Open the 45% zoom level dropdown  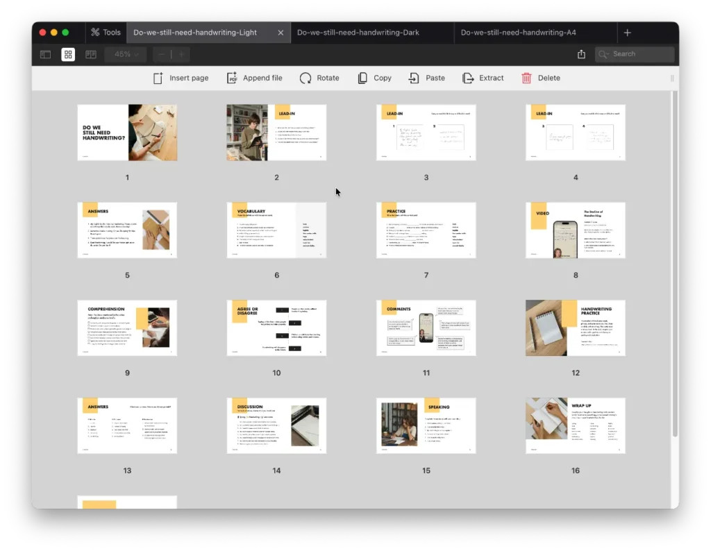click(126, 54)
